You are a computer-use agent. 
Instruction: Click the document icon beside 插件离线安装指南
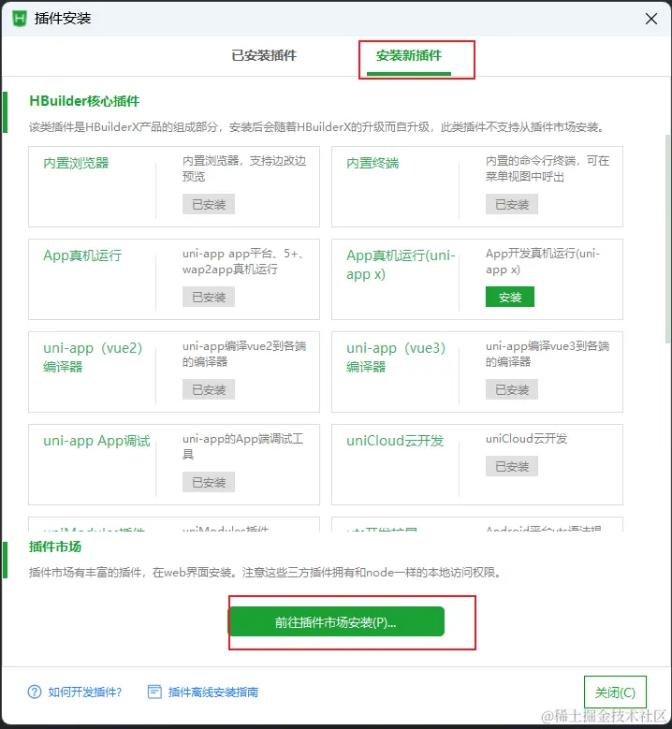[154, 692]
